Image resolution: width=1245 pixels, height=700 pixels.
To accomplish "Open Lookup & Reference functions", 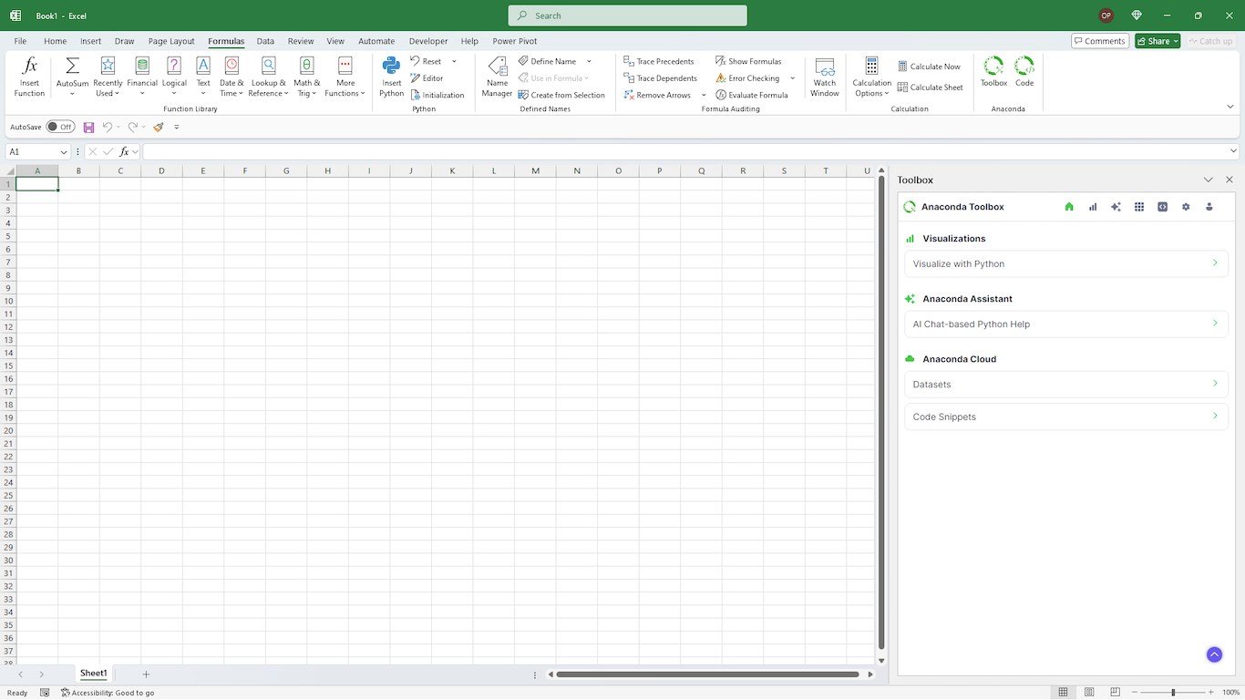I will point(269,77).
